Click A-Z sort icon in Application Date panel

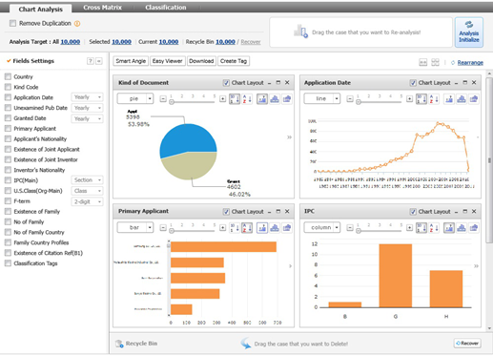pyautogui.click(x=434, y=99)
